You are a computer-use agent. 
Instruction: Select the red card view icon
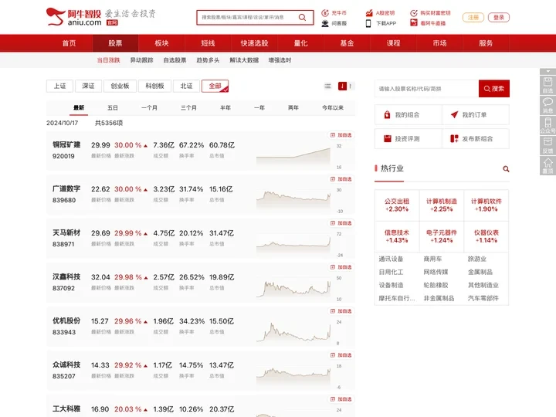pyautogui.click(x=342, y=86)
